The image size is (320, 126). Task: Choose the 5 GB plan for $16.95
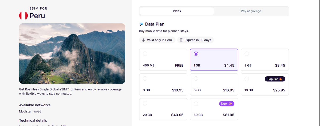[214, 84]
